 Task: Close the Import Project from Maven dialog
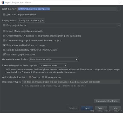pos(120,3)
